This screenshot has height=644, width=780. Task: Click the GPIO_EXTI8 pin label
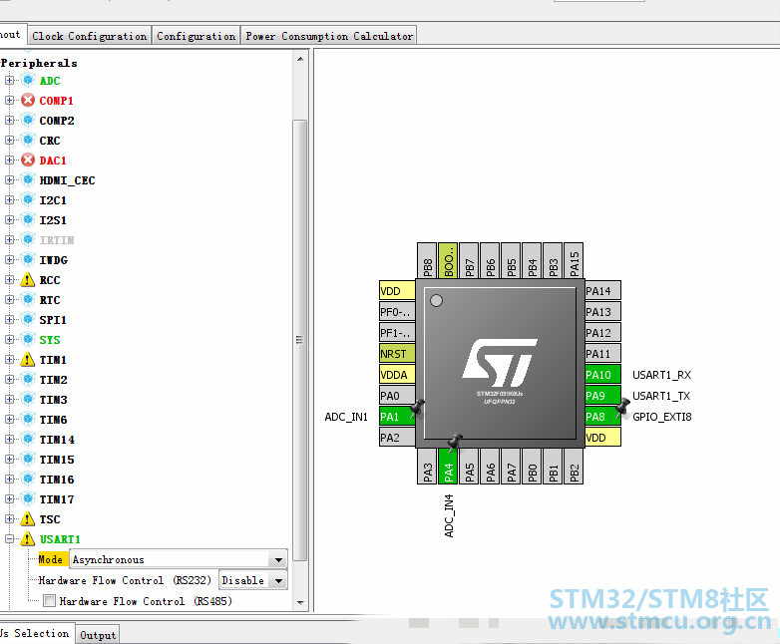coord(661,417)
